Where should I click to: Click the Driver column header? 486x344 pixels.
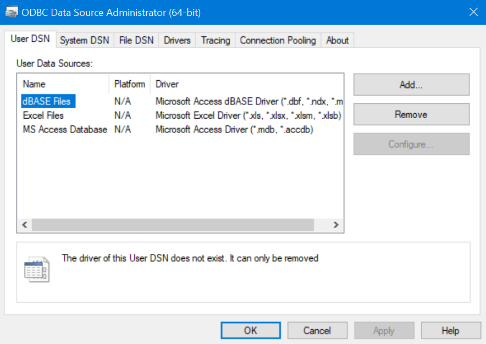(x=247, y=84)
